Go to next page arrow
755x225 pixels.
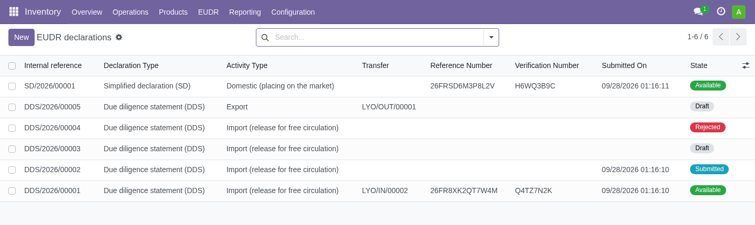pos(738,37)
